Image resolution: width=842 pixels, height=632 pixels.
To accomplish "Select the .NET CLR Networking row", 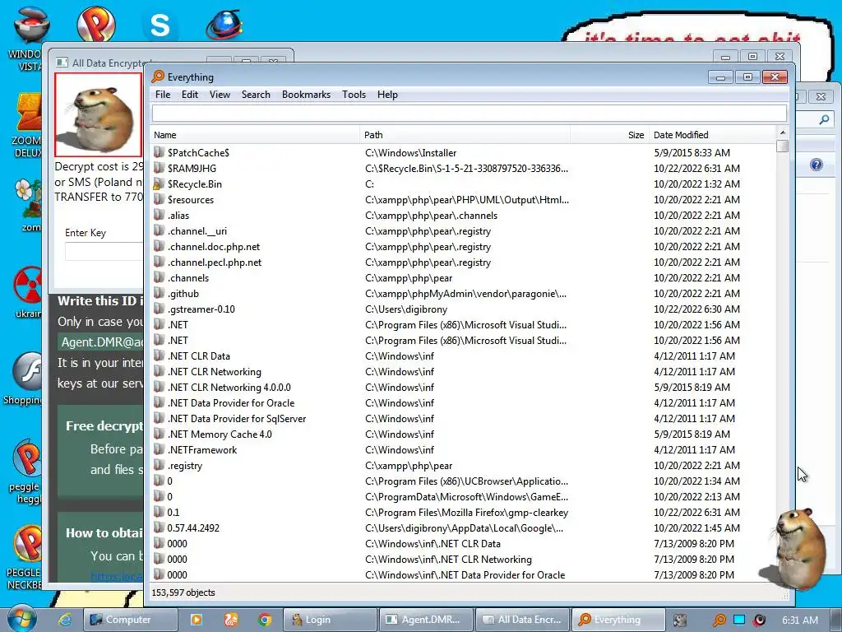I will (x=464, y=371).
